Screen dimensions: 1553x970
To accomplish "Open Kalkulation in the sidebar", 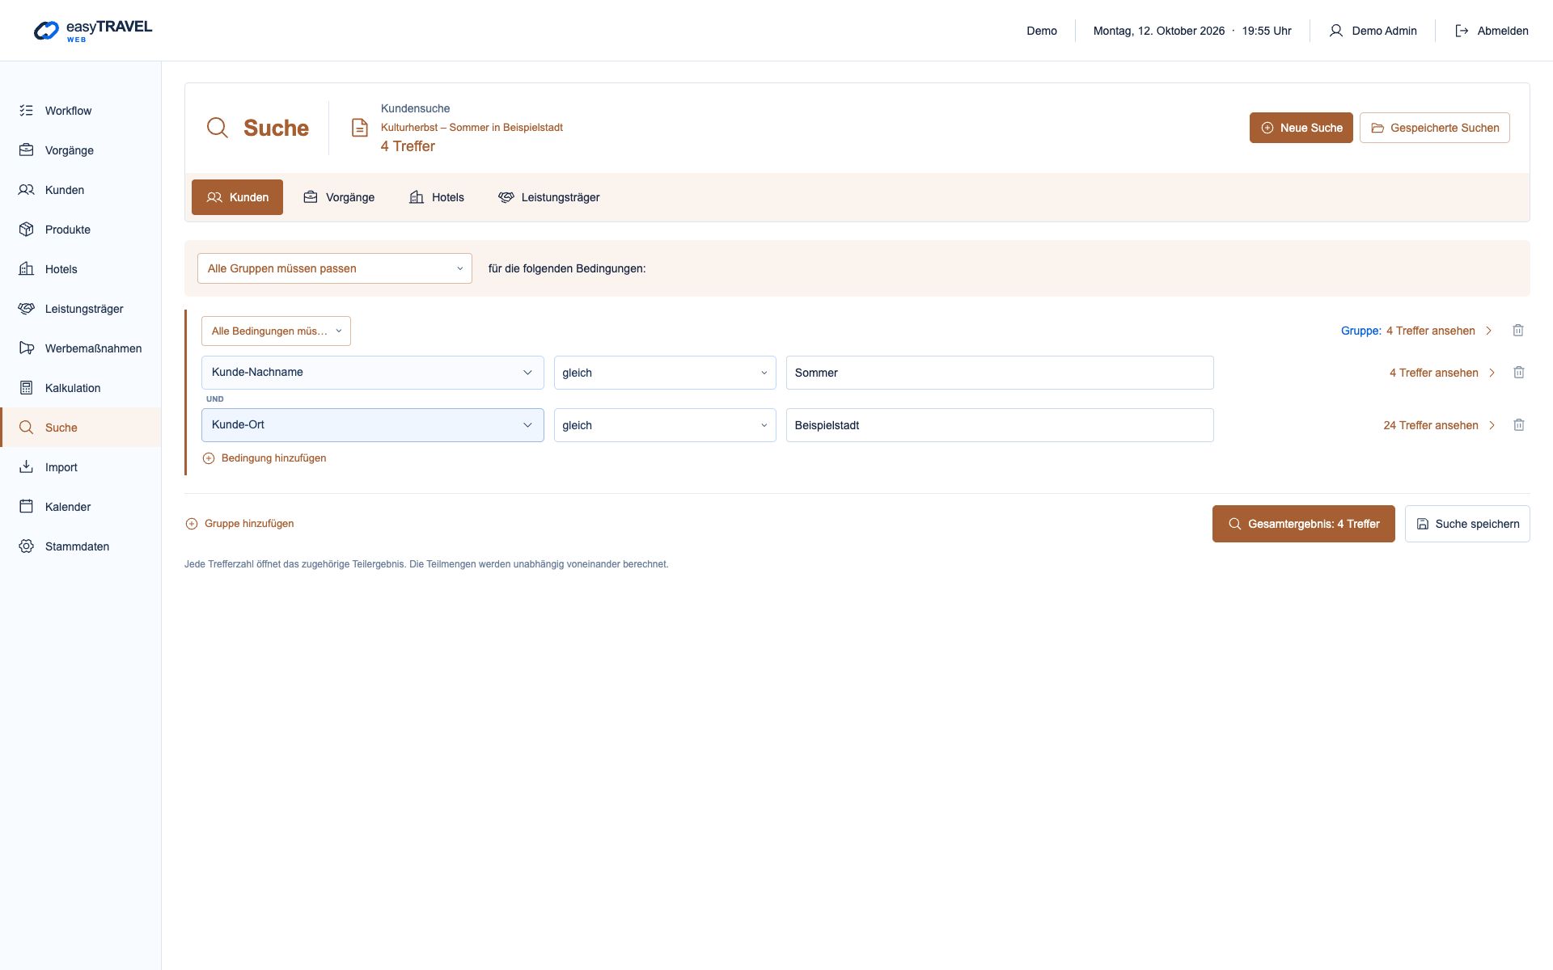I will 80,388.
